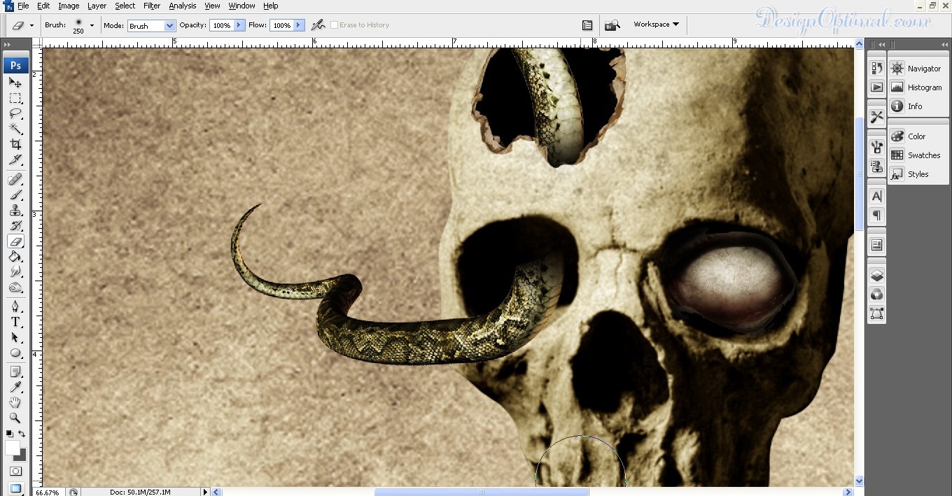Open the Layers panel icon
This screenshot has width=952, height=496.
pyautogui.click(x=876, y=276)
